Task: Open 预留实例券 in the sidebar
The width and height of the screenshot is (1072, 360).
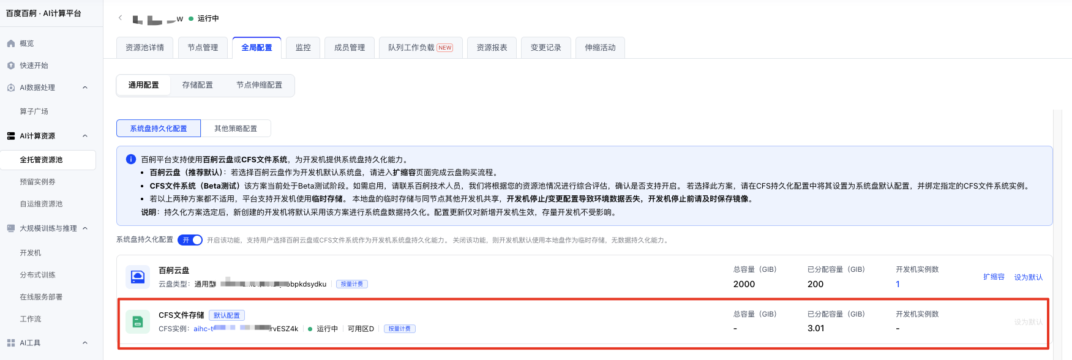Action: click(x=37, y=182)
